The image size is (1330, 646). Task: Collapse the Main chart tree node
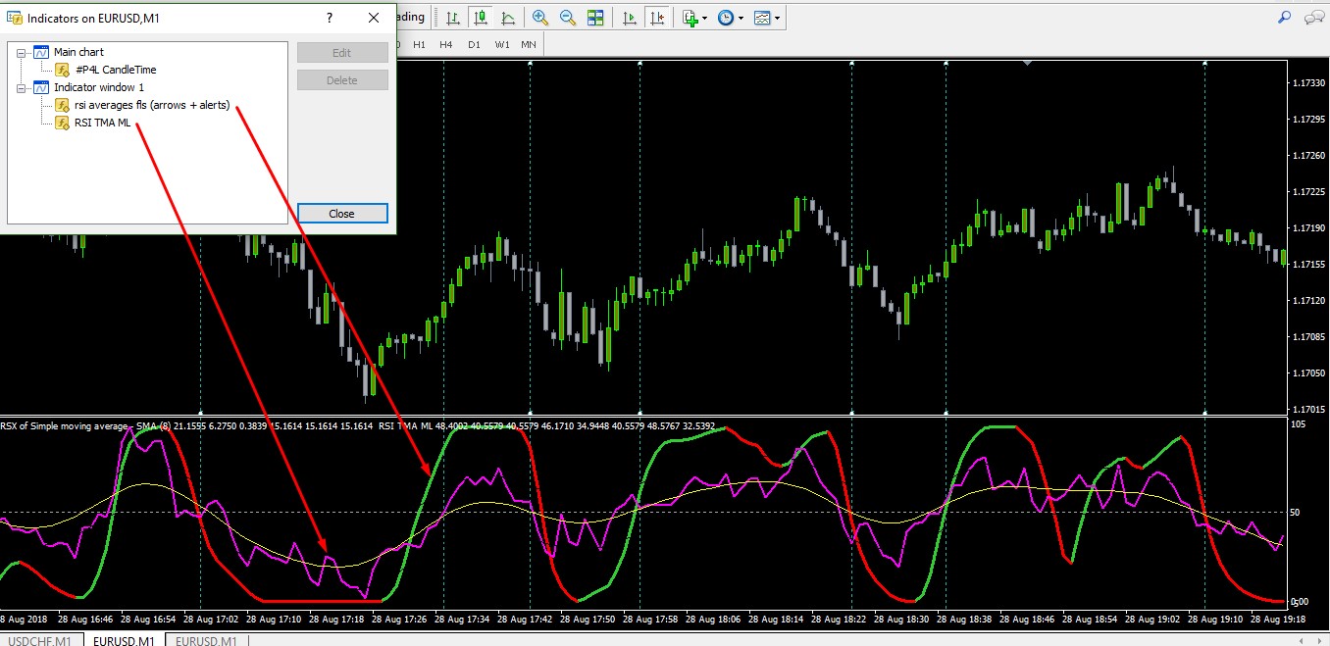(x=21, y=52)
